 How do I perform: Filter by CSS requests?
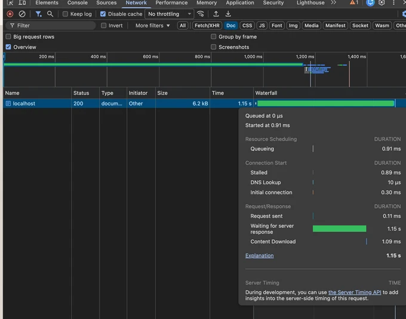[x=247, y=26]
